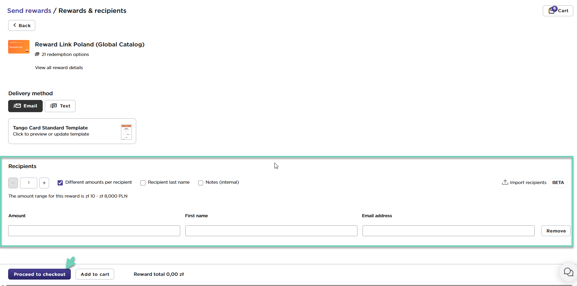This screenshot has width=577, height=286.
Task: Open View all reward details link
Action: click(59, 68)
